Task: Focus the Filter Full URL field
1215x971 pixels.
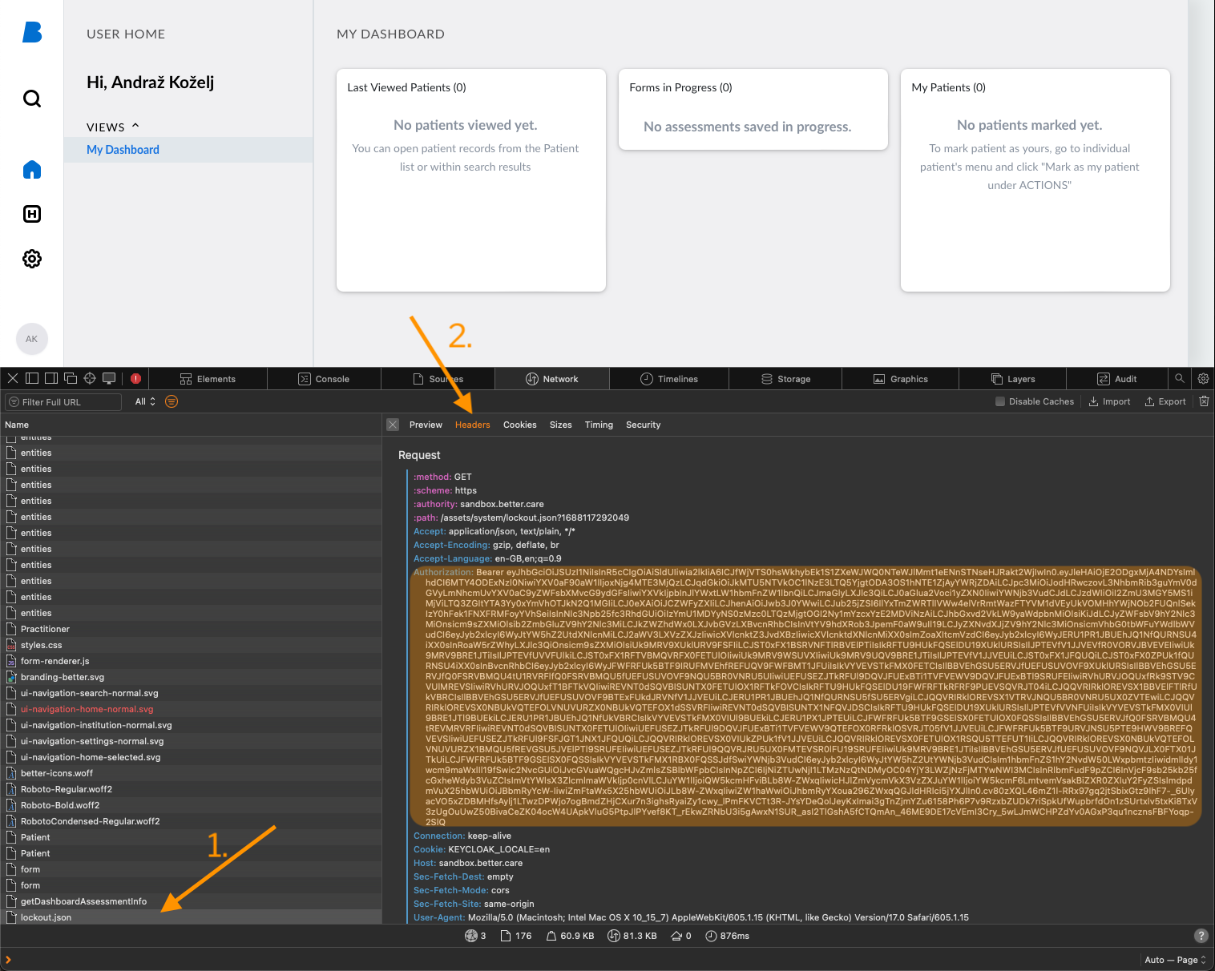Action: [63, 401]
